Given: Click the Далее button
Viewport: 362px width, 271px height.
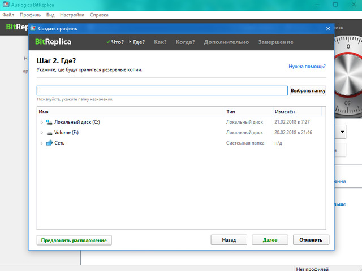Looking at the screenshot, I should coord(270,240).
